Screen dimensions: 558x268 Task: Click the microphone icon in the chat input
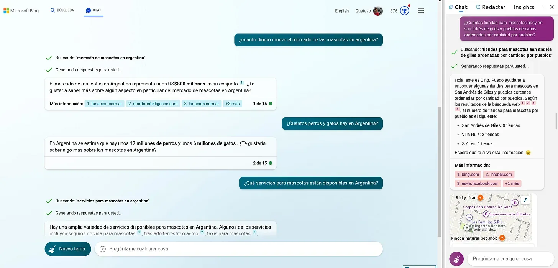tap(102, 249)
